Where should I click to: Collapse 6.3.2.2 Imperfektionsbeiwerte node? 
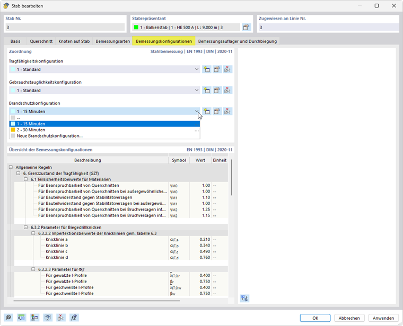click(33, 233)
